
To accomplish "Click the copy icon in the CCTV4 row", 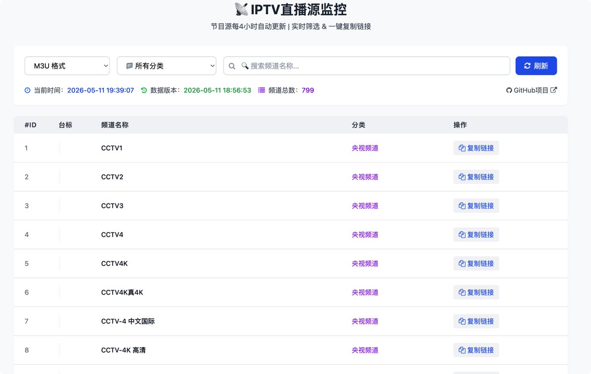I will (462, 235).
